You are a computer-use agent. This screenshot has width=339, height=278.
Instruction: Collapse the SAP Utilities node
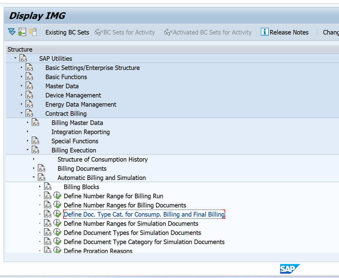pyautogui.click(x=15, y=58)
